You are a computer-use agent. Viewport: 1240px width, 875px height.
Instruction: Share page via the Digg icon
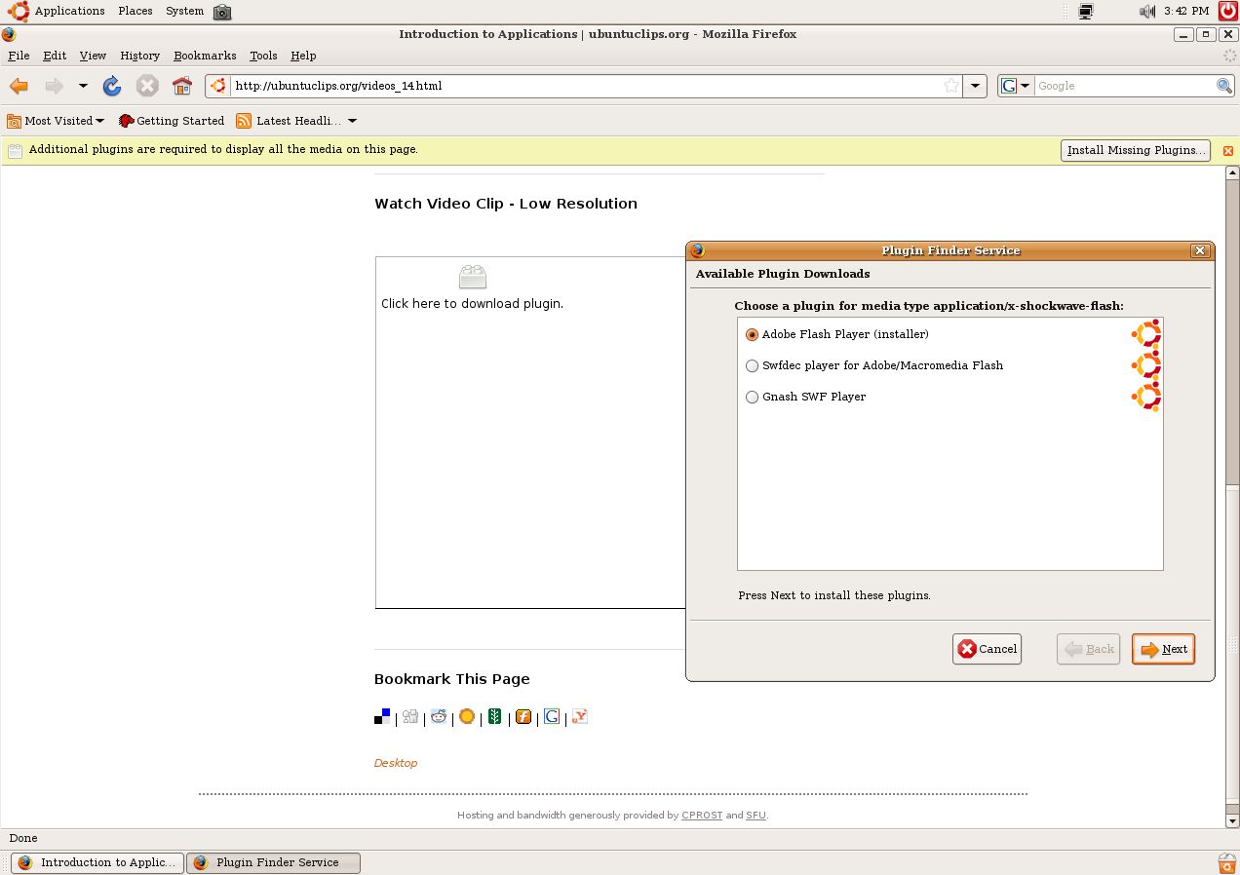click(410, 716)
